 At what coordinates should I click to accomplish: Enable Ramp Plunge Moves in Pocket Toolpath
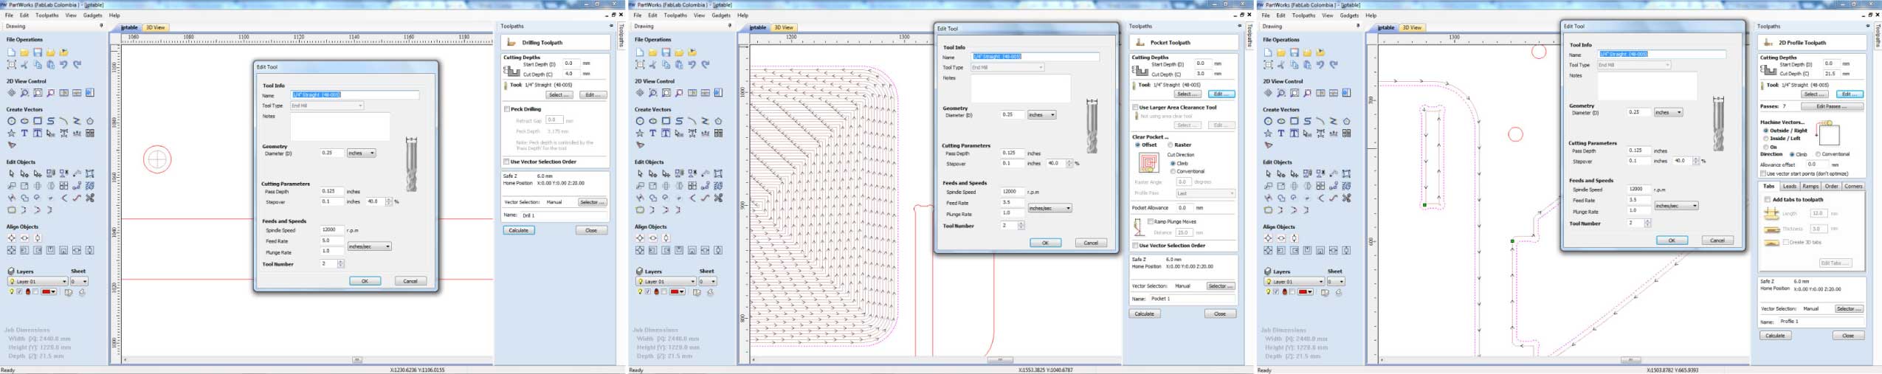(x=1151, y=221)
